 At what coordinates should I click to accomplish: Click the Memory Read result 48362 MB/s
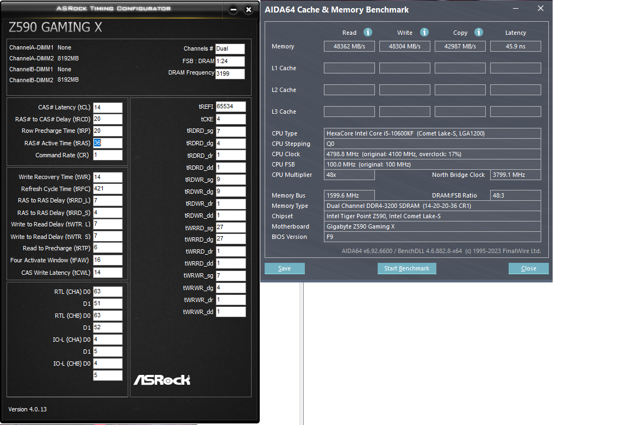tap(349, 46)
